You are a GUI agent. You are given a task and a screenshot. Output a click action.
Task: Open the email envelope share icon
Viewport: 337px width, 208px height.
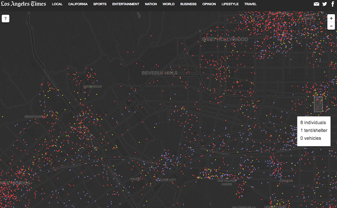pos(316,4)
